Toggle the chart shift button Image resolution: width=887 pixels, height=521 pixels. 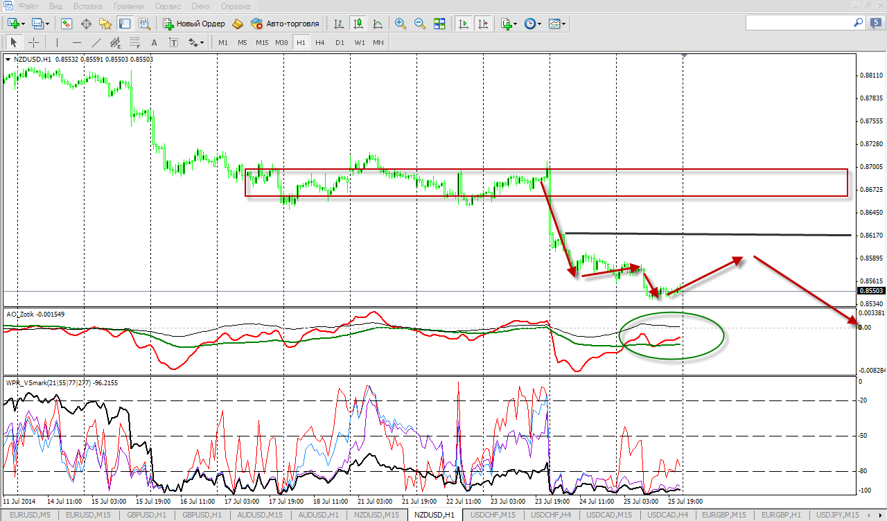[483, 24]
